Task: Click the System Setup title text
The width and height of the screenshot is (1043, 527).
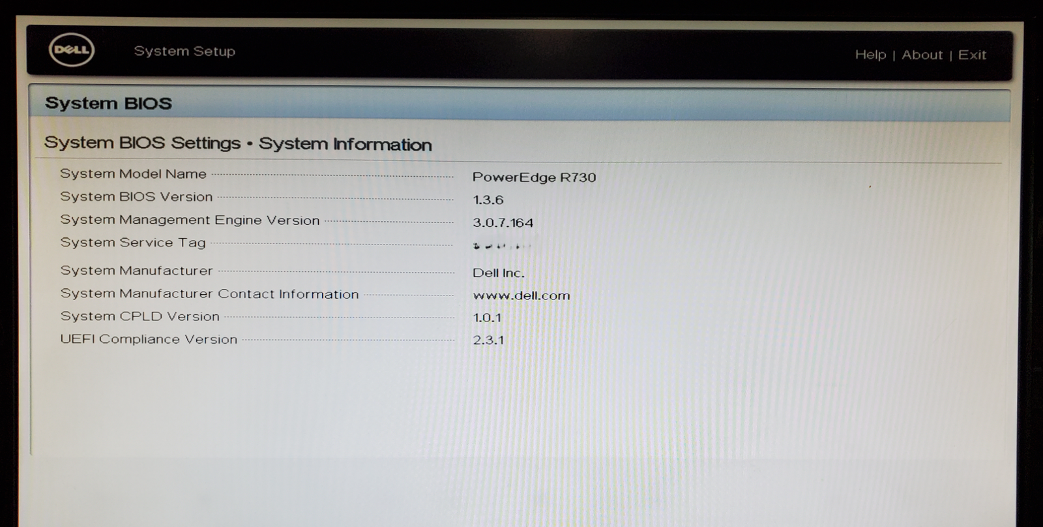Action: point(184,51)
